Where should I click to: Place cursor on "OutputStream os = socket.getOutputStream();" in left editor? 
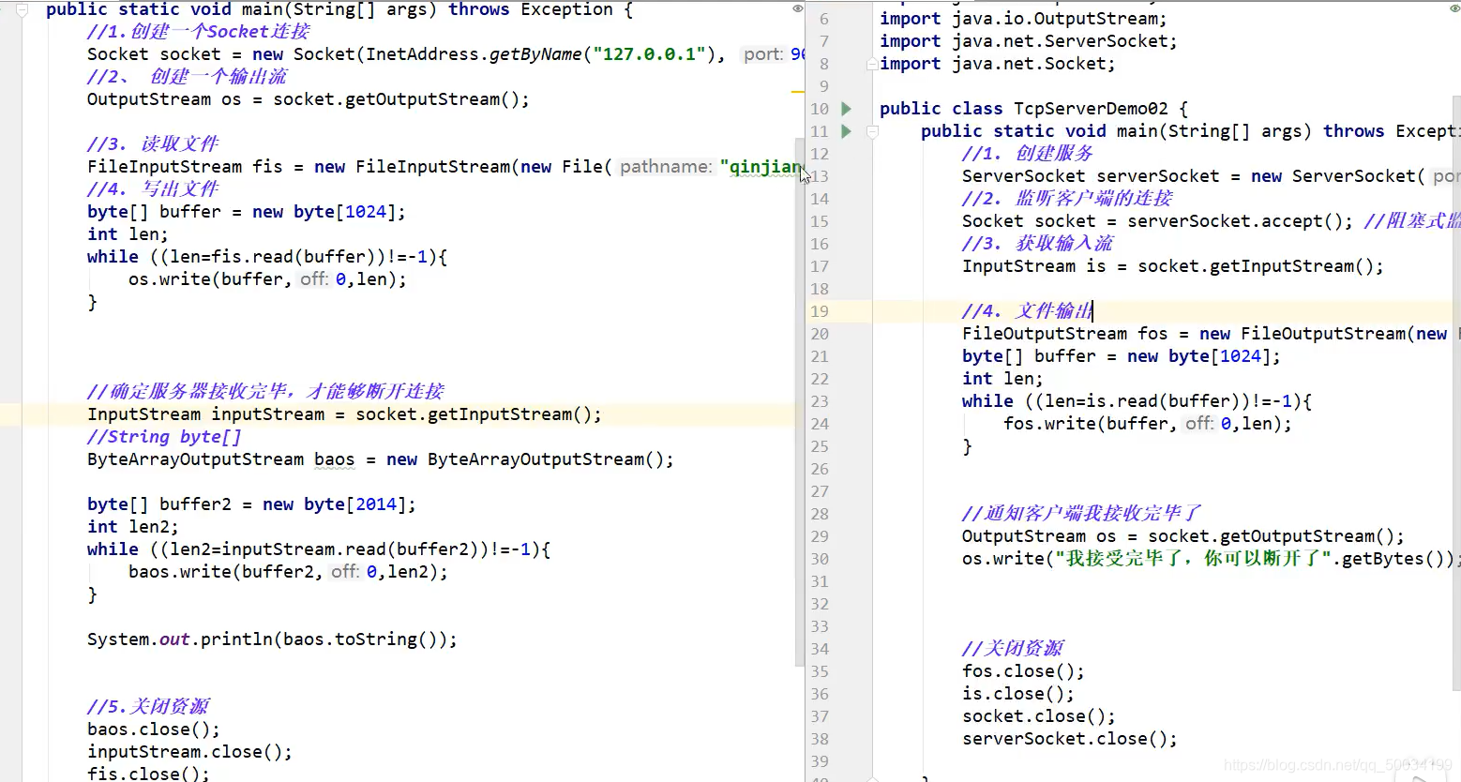click(309, 99)
